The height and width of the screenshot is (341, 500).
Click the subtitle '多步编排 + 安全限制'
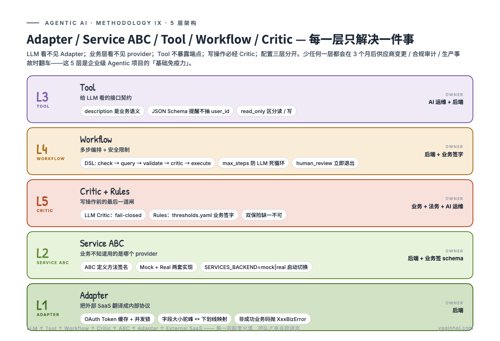click(x=105, y=150)
